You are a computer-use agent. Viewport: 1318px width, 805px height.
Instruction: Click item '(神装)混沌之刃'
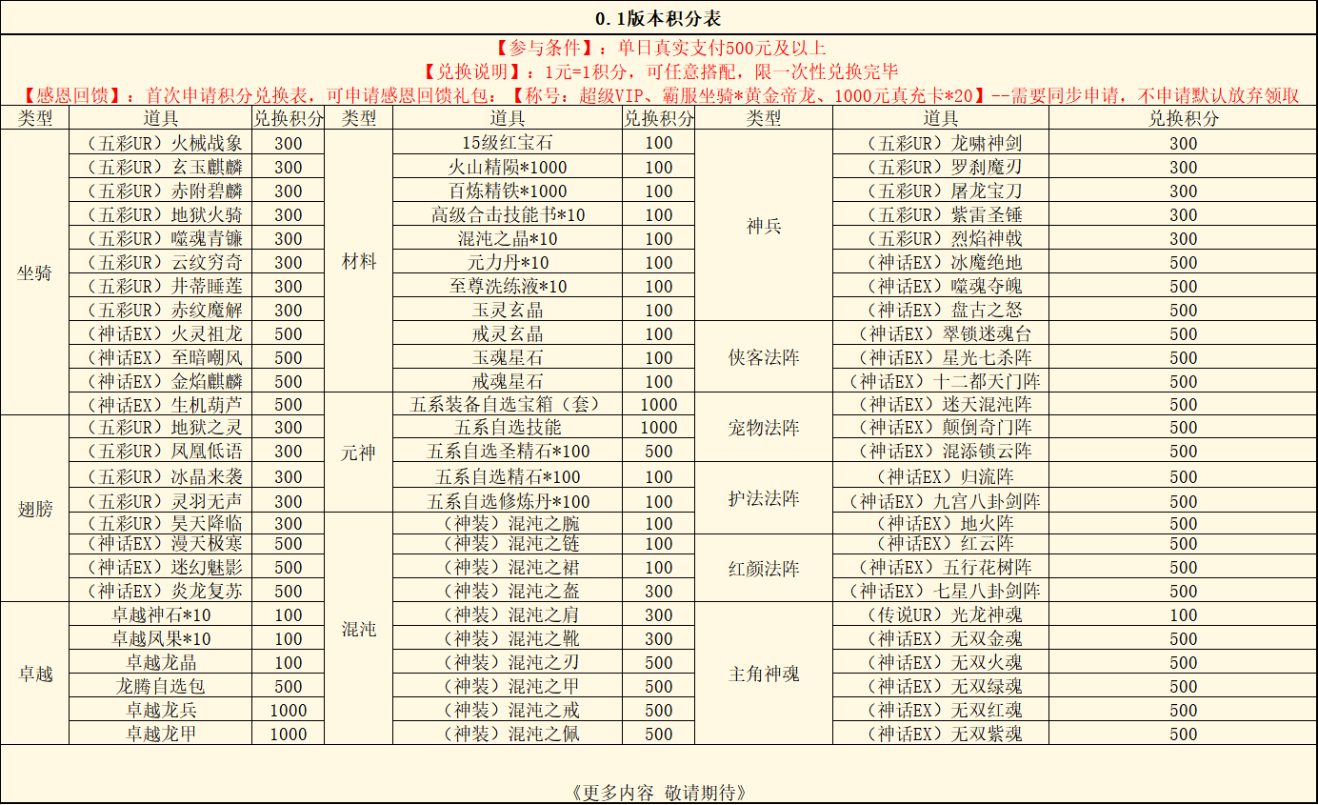[508, 662]
